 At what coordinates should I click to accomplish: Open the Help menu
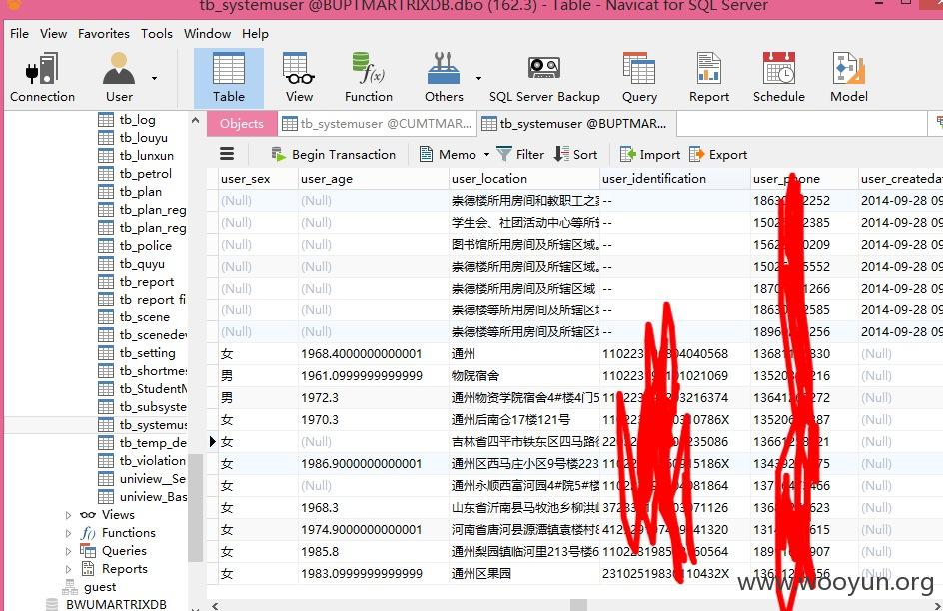(x=255, y=34)
